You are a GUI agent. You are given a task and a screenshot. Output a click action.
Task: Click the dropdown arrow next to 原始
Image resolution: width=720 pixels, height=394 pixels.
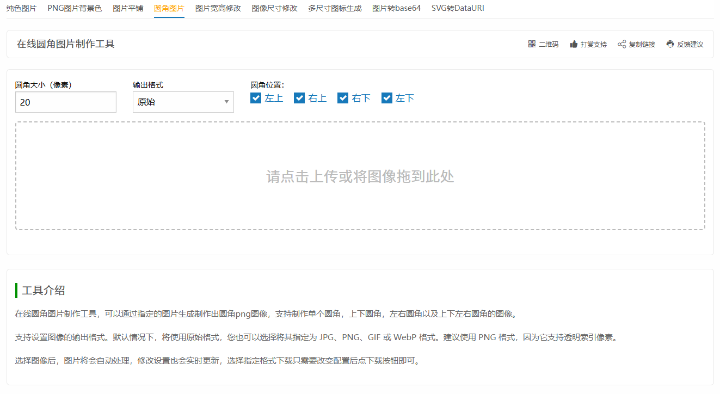click(x=226, y=102)
